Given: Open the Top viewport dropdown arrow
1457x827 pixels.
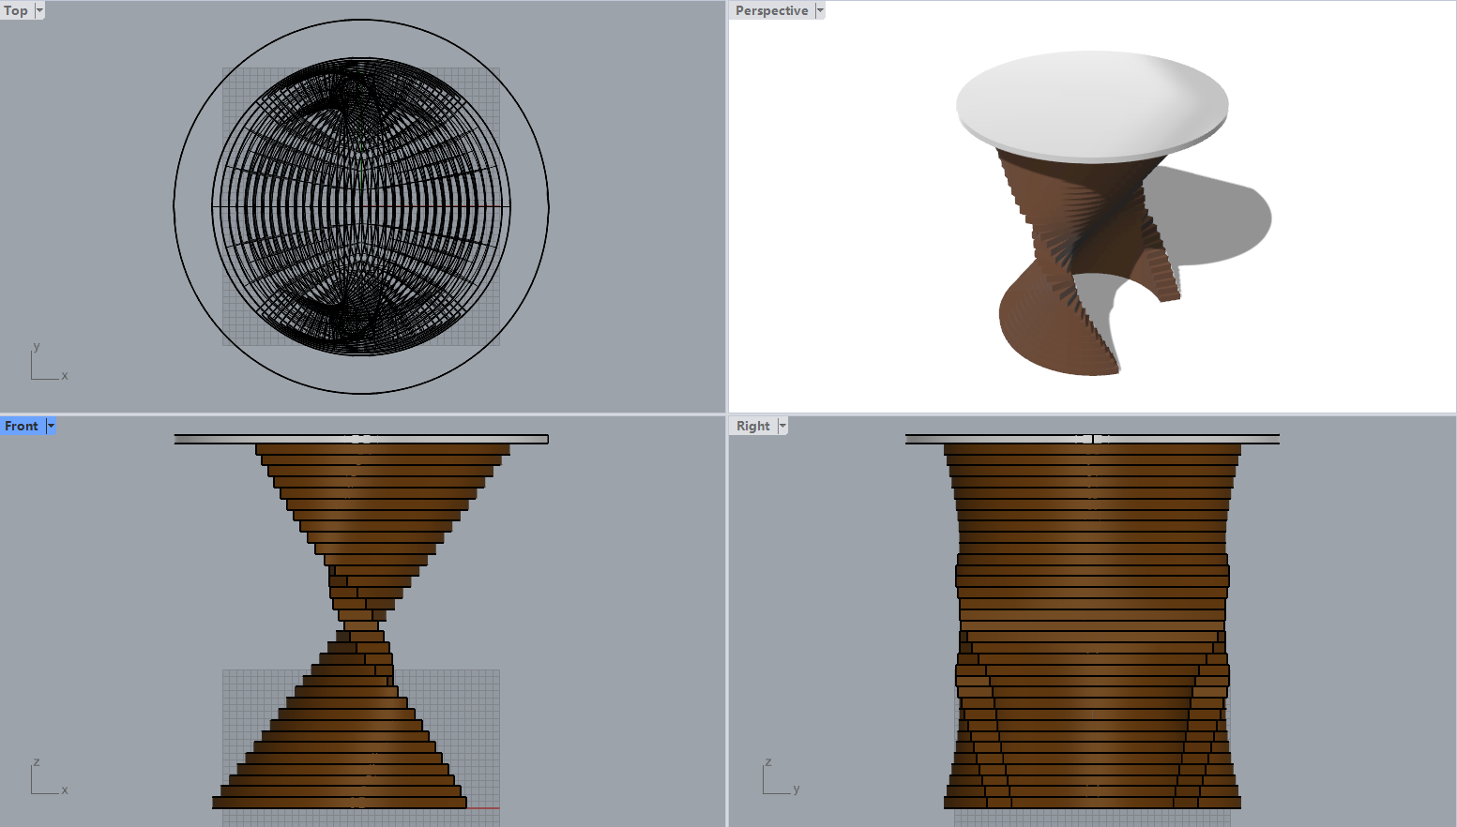Looking at the screenshot, I should click(39, 10).
